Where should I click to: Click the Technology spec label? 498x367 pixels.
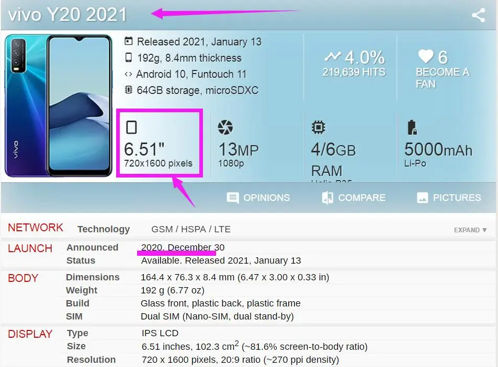104,229
